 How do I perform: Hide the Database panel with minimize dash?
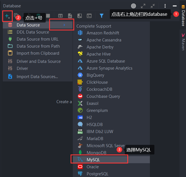[175, 6]
